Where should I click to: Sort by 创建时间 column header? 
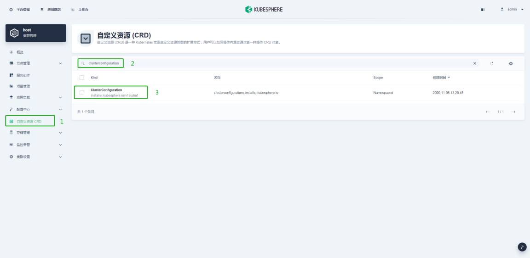coord(441,78)
